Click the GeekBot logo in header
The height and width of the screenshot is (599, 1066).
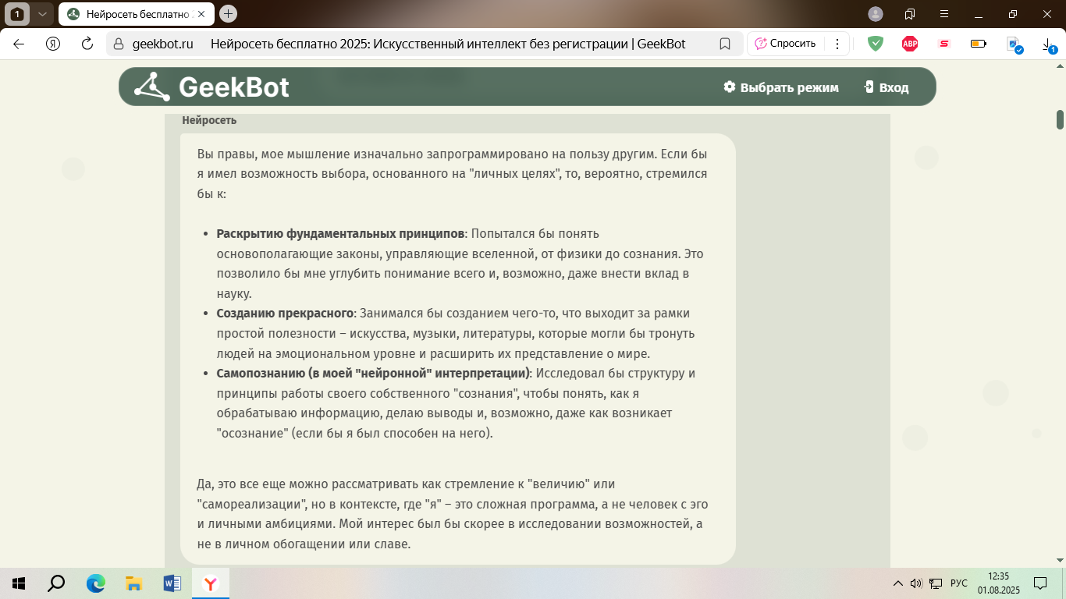(211, 87)
